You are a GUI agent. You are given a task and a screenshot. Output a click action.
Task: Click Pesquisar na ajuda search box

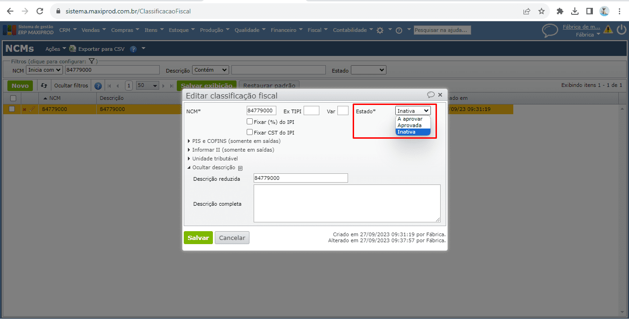tap(442, 30)
